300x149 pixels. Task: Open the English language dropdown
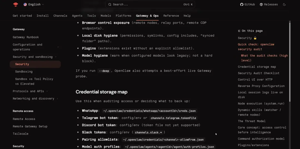click(x=34, y=4)
